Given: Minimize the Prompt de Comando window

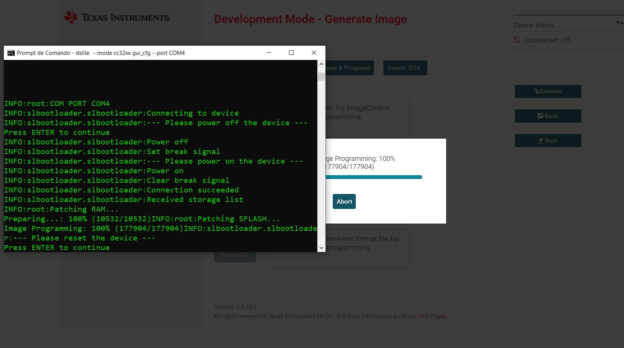Looking at the screenshot, I should click(269, 53).
